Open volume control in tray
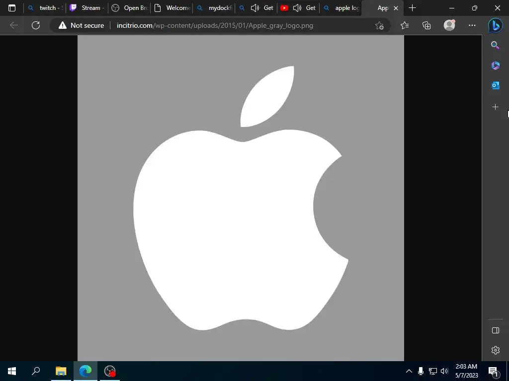Image resolution: width=509 pixels, height=381 pixels. (x=444, y=371)
